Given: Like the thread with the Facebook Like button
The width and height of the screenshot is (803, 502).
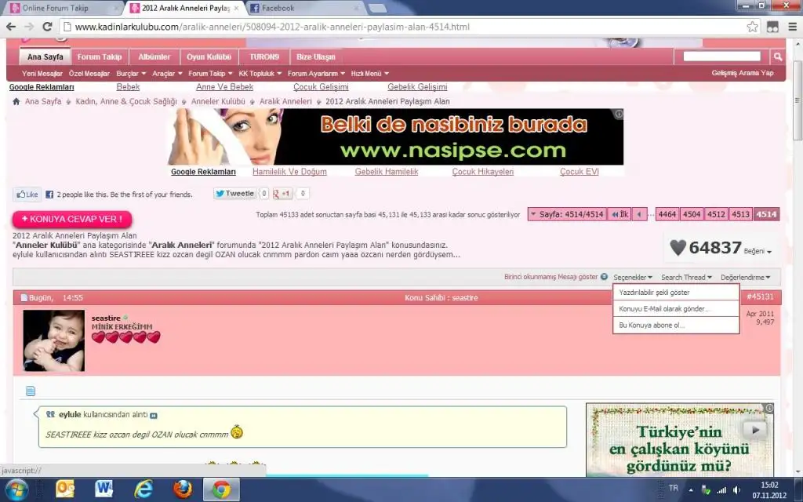Looking at the screenshot, I should tap(27, 194).
